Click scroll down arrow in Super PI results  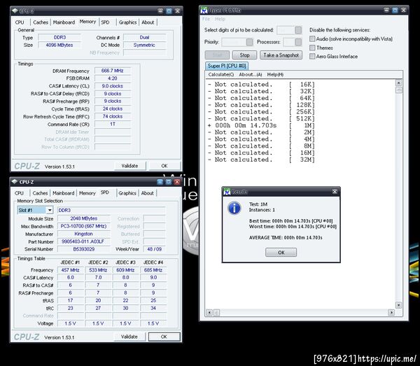[398, 305]
